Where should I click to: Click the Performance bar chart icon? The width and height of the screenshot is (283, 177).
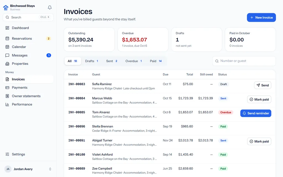[x=7, y=104]
